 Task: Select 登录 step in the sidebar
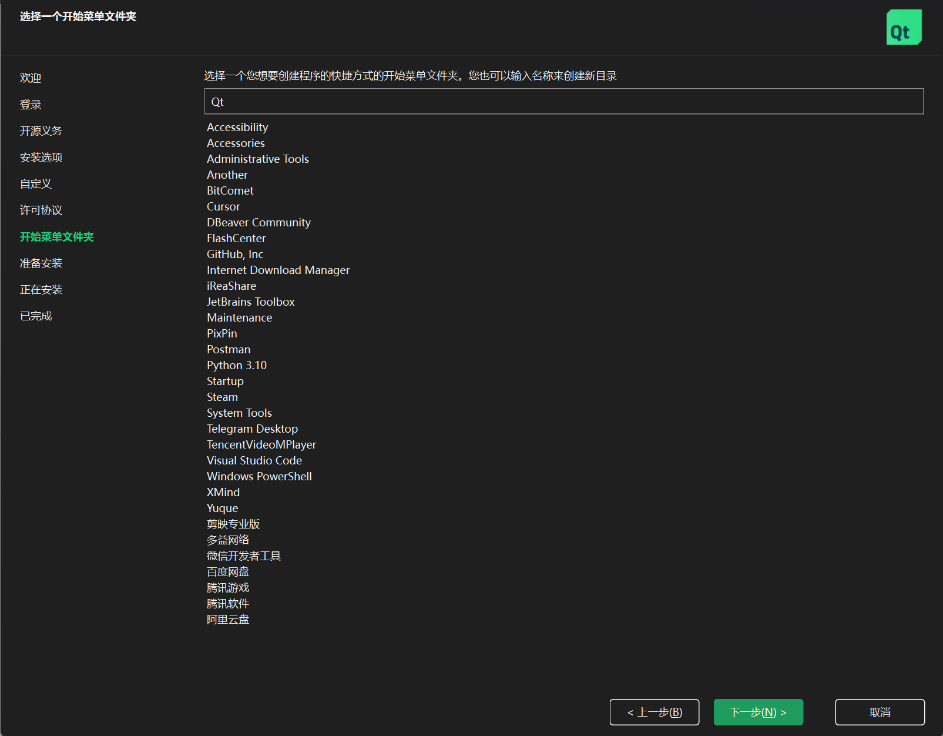click(31, 103)
